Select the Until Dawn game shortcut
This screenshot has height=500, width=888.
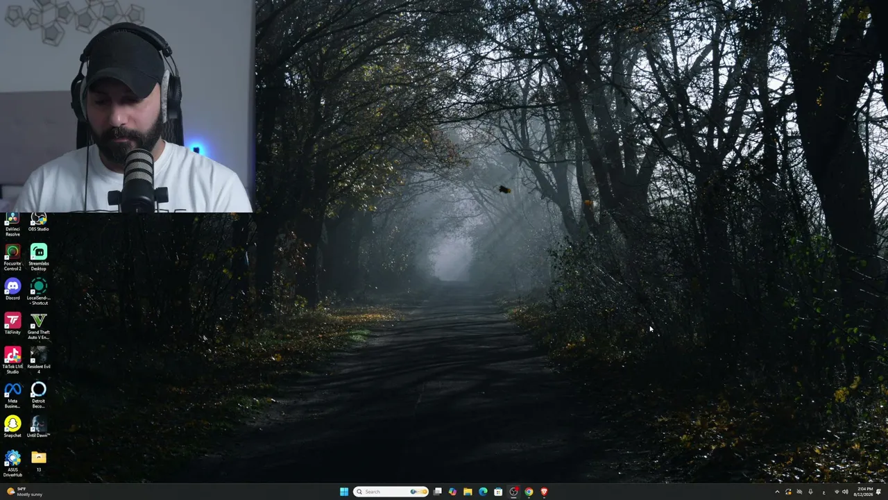38,427
